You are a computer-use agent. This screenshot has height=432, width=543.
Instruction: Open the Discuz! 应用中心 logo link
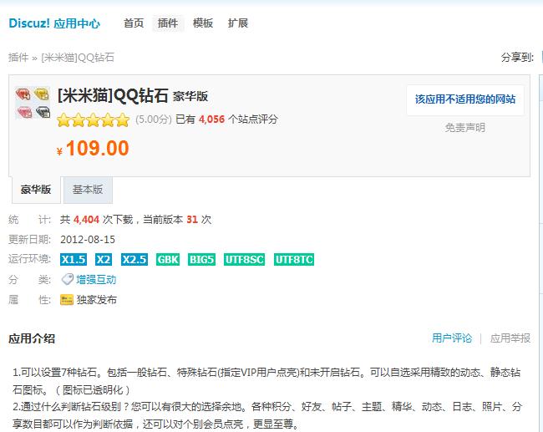54,23
